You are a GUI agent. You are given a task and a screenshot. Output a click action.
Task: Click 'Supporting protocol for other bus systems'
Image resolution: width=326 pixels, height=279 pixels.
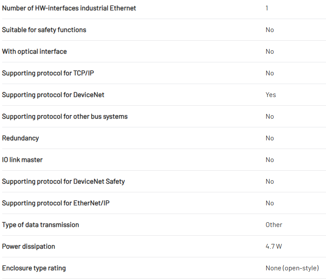click(x=65, y=117)
